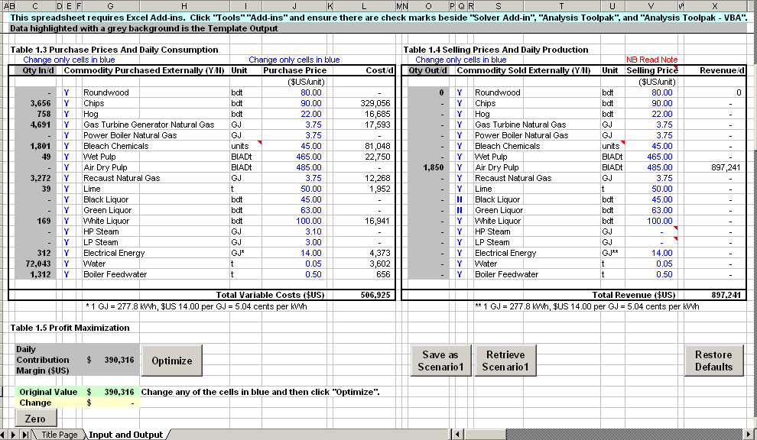The height and width of the screenshot is (440, 757).
Task: Click the horizontal scrollbar right arrow
Action: point(749,434)
